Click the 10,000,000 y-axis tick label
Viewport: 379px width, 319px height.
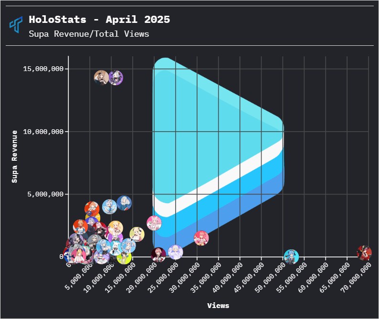click(x=43, y=132)
